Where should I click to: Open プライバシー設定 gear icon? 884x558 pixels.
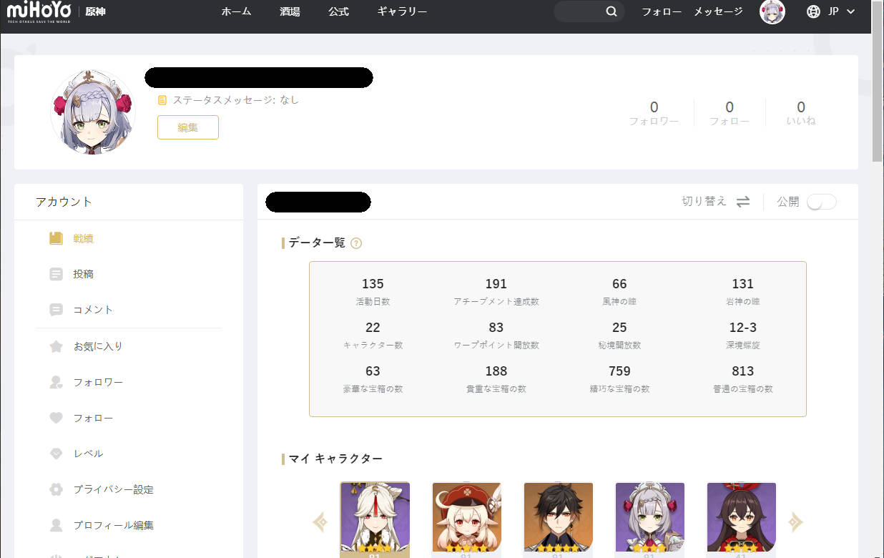pos(56,489)
